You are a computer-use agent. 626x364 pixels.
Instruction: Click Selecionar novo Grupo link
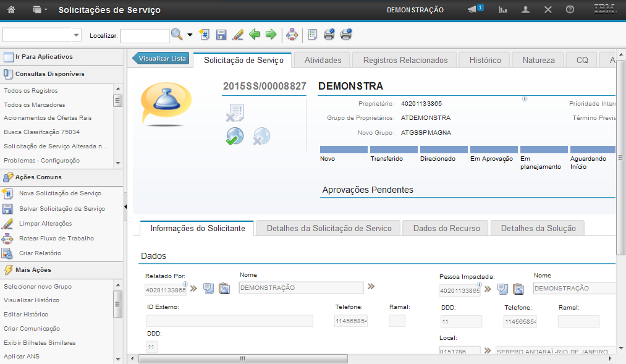pos(38,287)
